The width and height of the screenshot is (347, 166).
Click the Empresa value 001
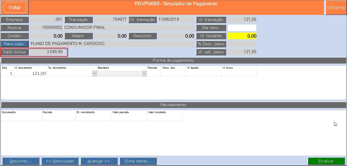click(47, 19)
